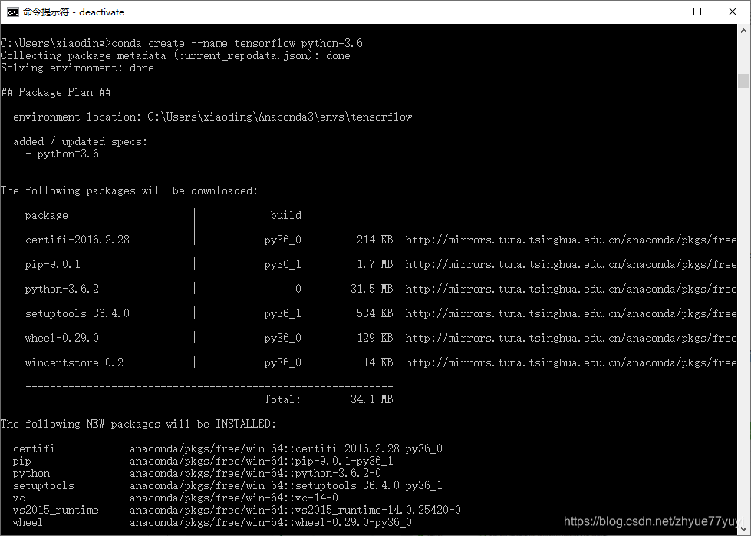Click the 'vs2015_runtime-14.0.25420-0' package path

point(295,510)
